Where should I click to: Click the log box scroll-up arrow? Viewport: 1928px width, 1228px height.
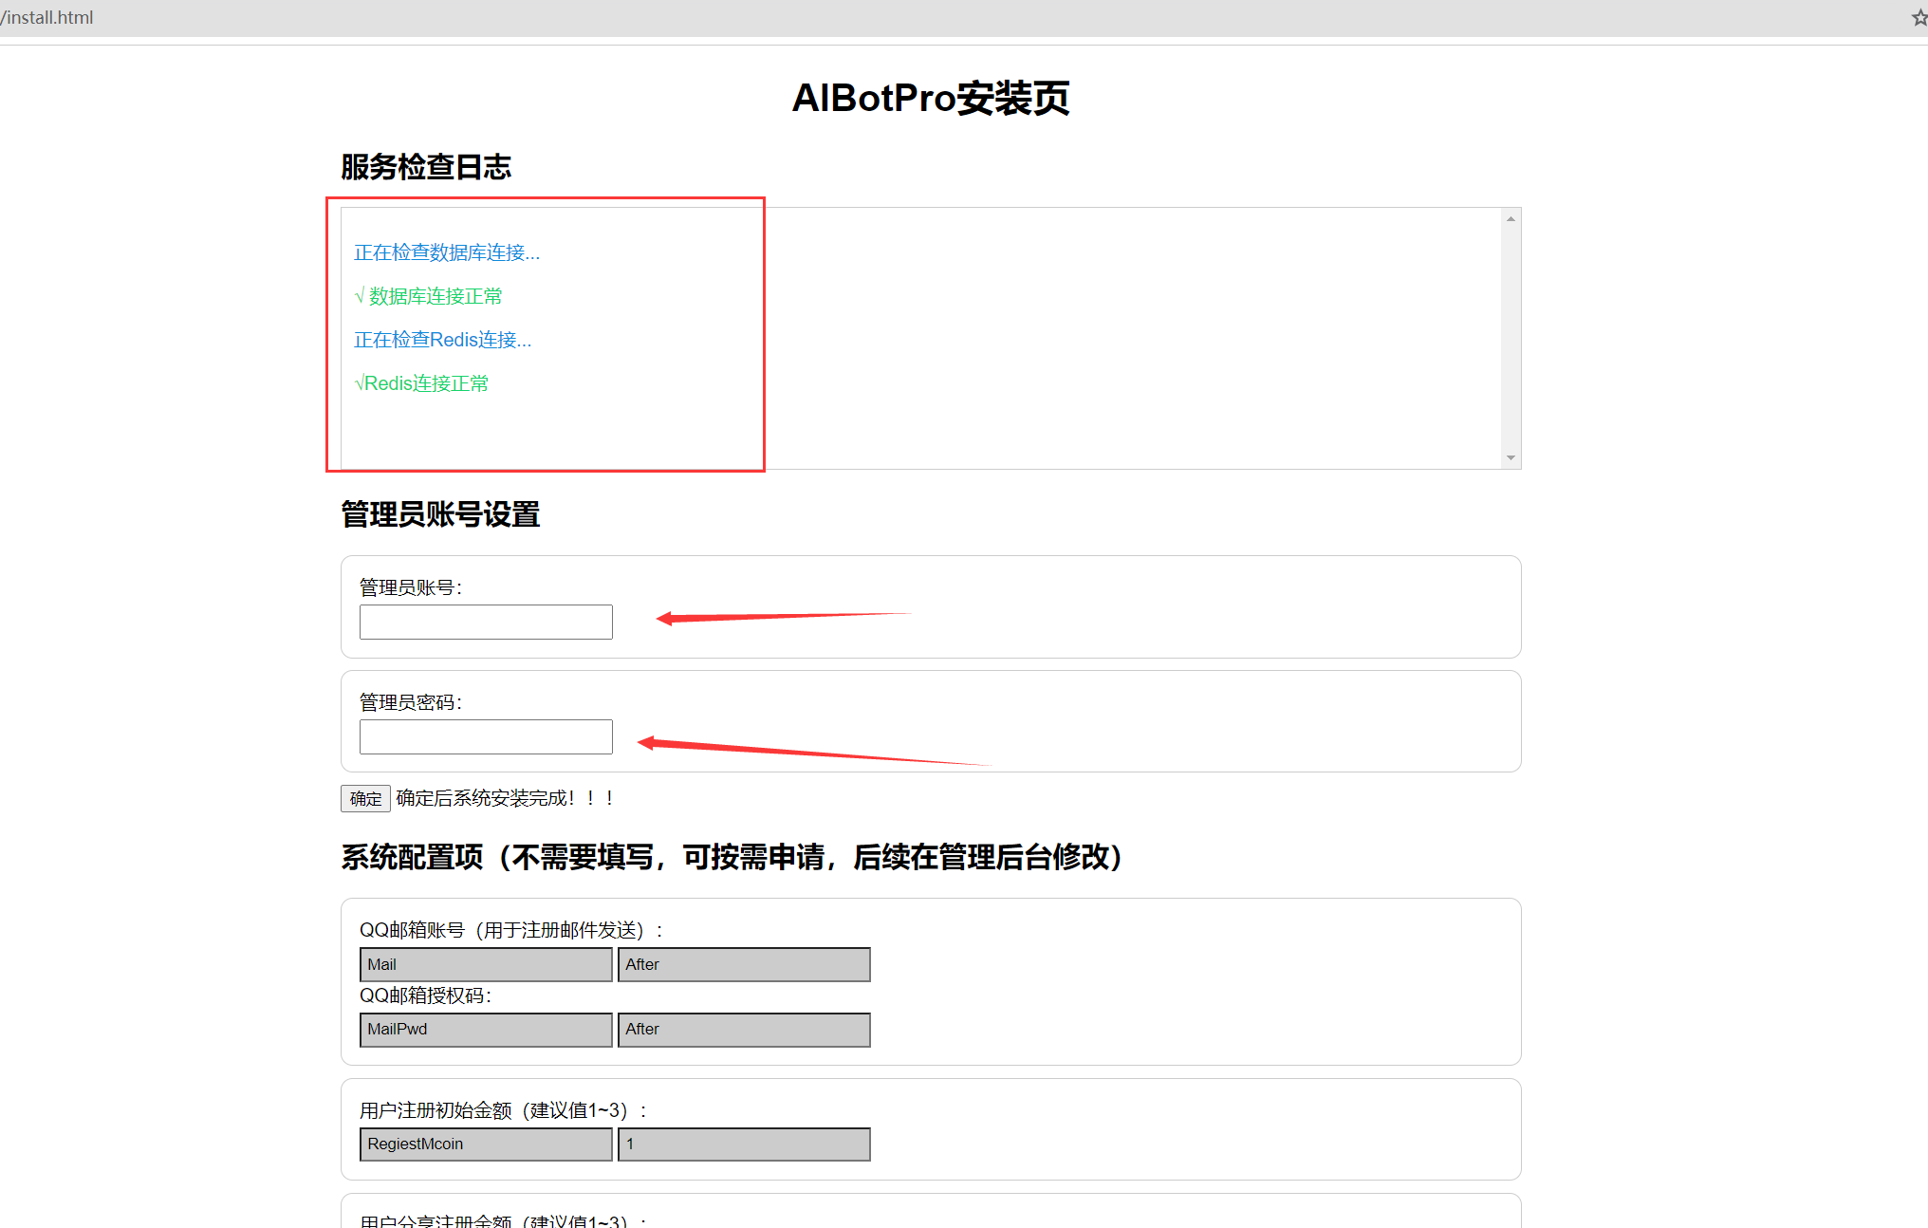1511,219
